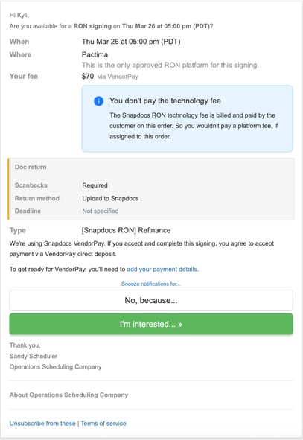Open the Terms of service link
Image resolution: width=303 pixels, height=440 pixels.
coord(103,423)
